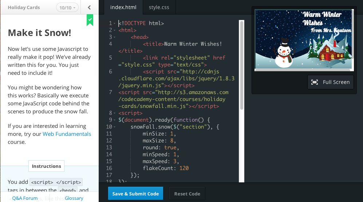
Task: Click the Reset Code button
Action: [187, 194]
